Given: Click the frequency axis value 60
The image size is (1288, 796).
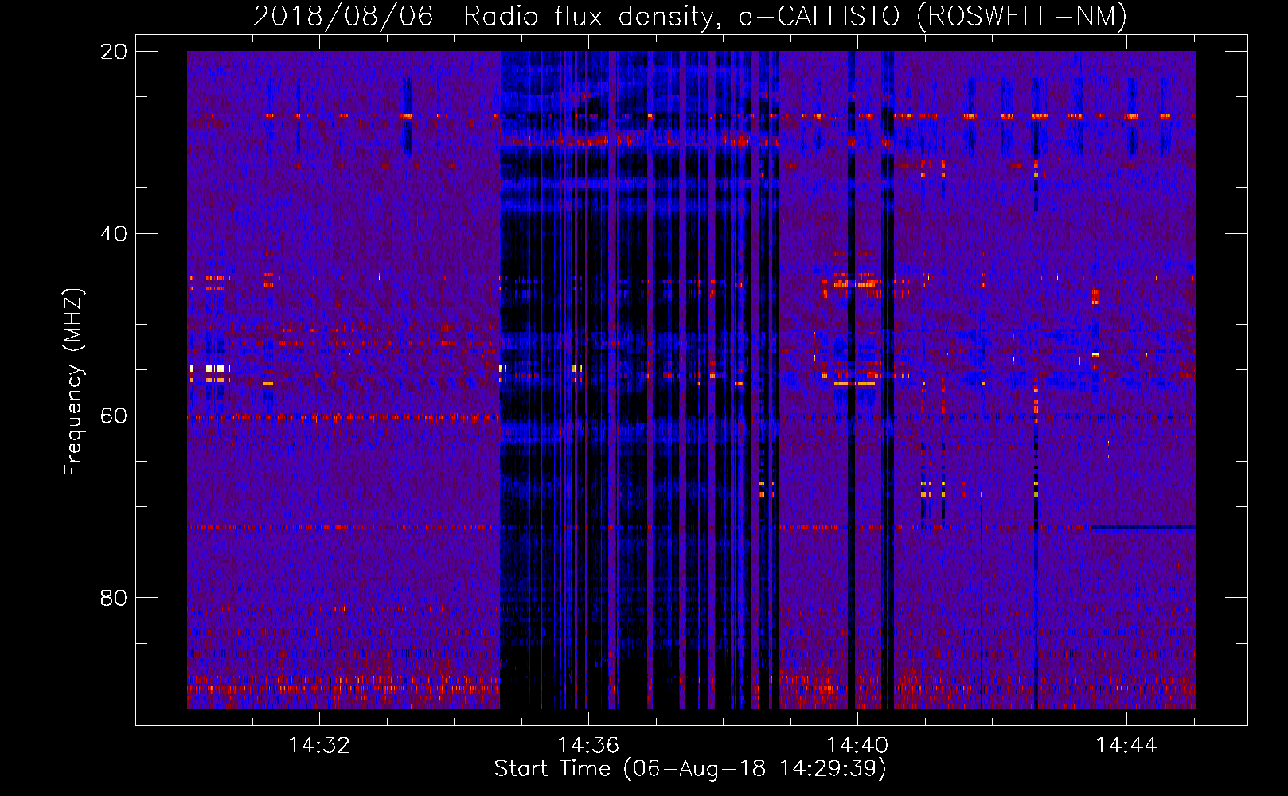Looking at the screenshot, I should click(113, 416).
